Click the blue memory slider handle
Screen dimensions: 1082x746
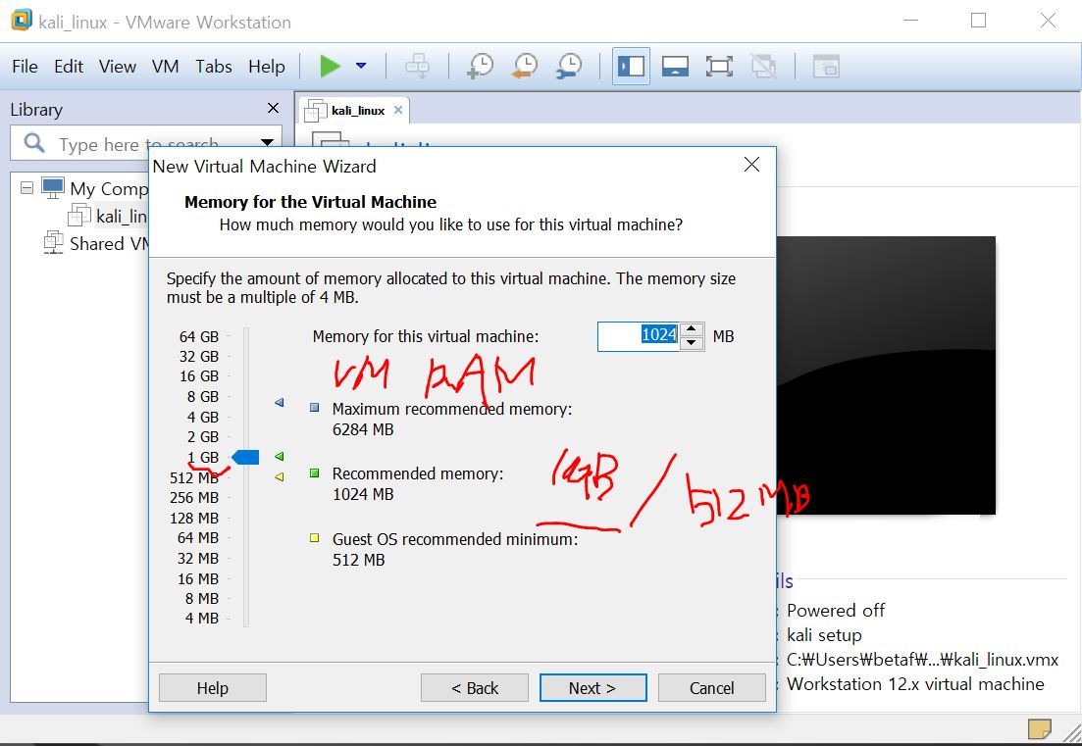coord(245,457)
